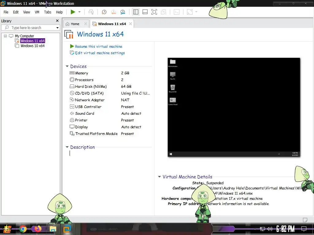
Task: Open File Explorer from taskbar
Action: pos(53,229)
